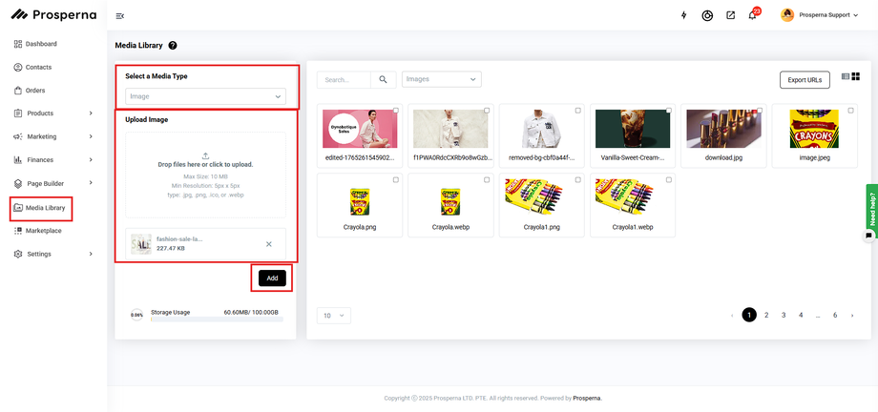Click the Prosperna footer link

pyautogui.click(x=587, y=399)
